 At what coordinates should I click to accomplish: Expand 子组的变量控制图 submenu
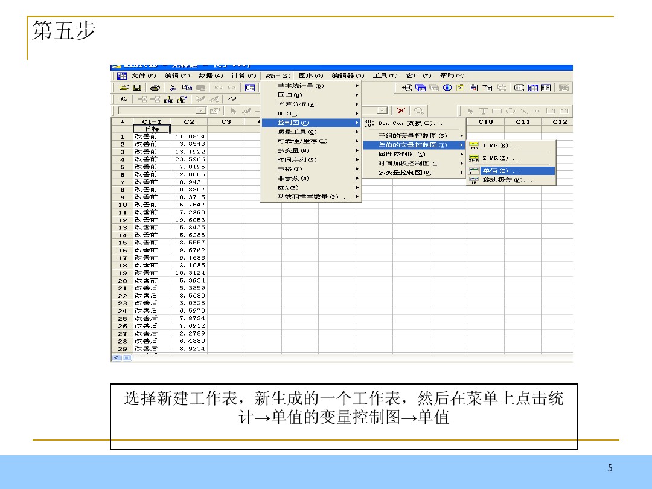click(x=417, y=136)
